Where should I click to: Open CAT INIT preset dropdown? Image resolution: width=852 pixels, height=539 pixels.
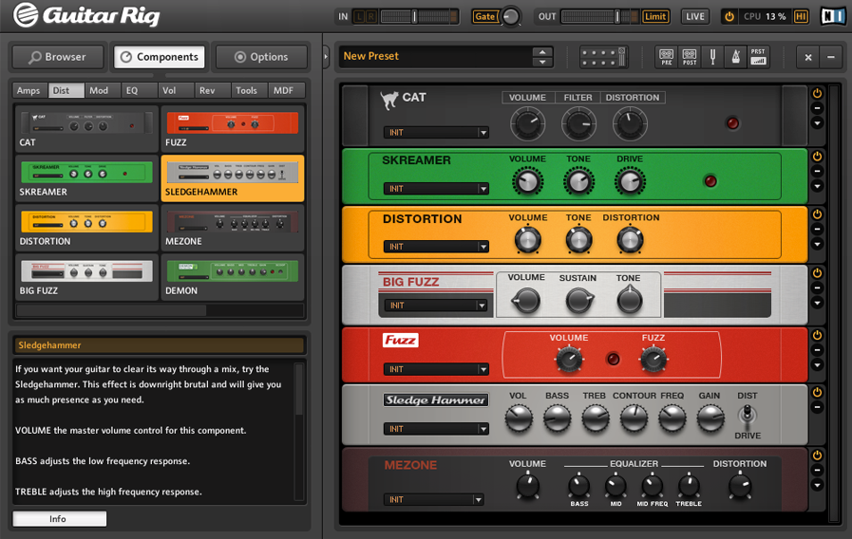coord(436,133)
